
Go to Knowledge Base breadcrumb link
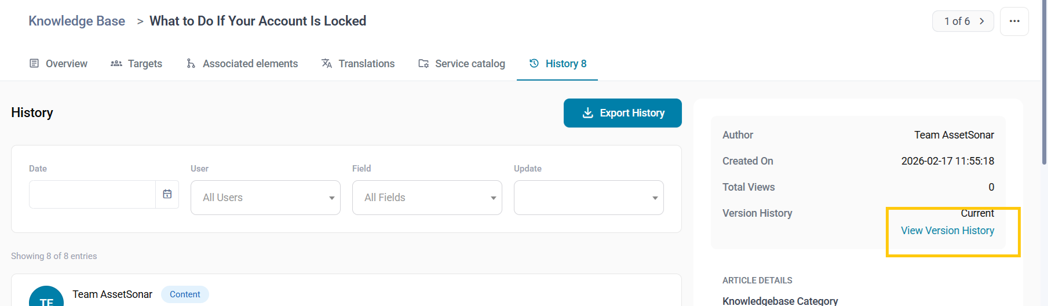pyautogui.click(x=76, y=21)
